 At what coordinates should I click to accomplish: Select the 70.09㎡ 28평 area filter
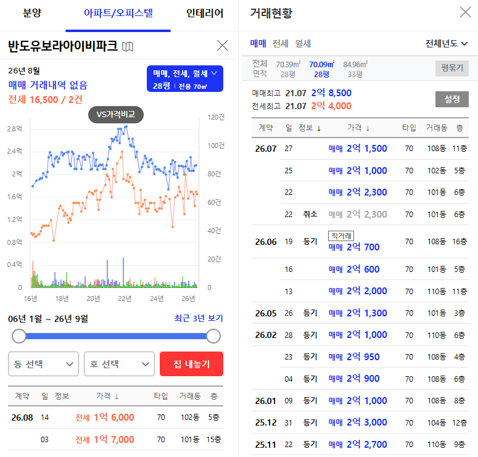tap(321, 69)
